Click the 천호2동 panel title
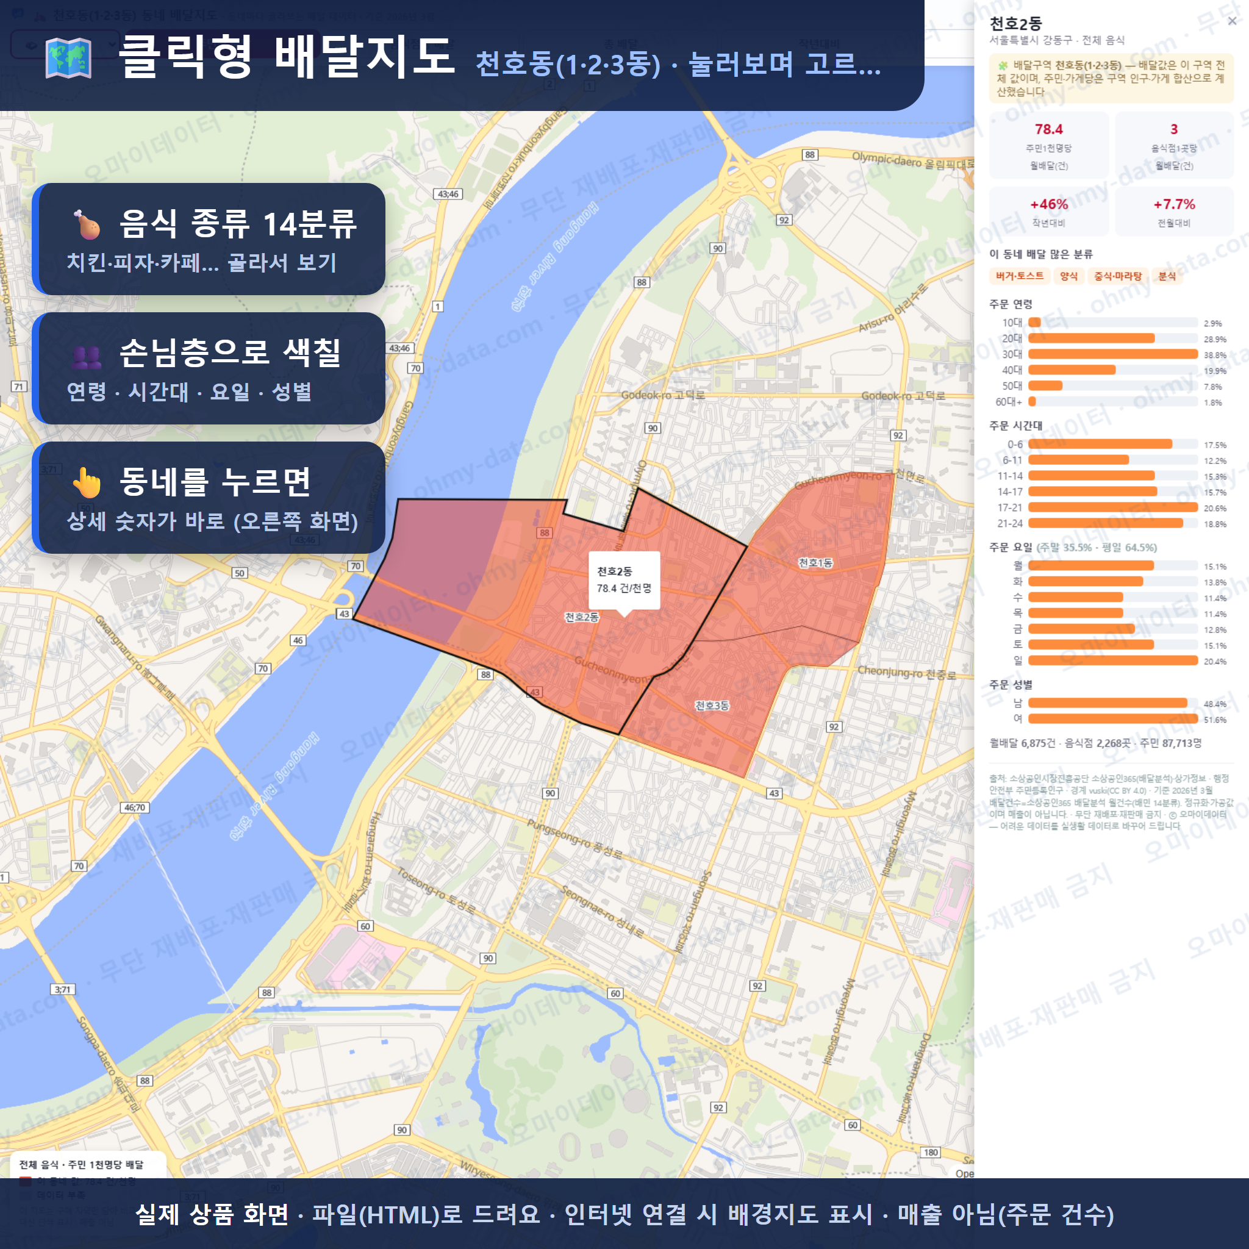 click(x=1015, y=24)
